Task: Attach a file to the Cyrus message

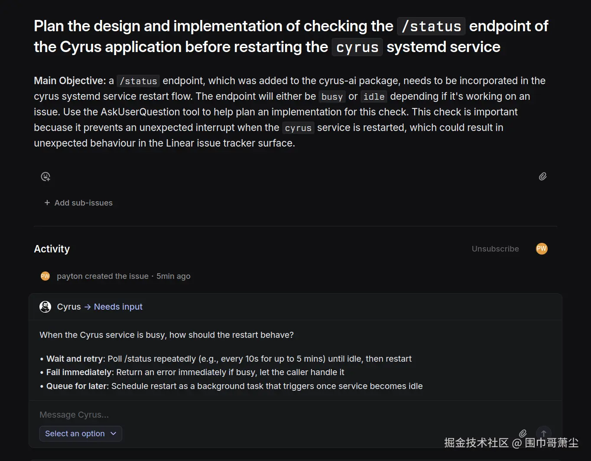Action: [523, 433]
